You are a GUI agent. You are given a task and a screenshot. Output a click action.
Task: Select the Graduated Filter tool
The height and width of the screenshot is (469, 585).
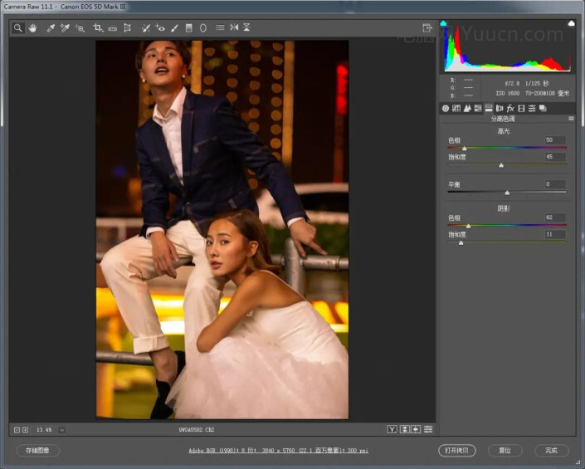point(189,27)
